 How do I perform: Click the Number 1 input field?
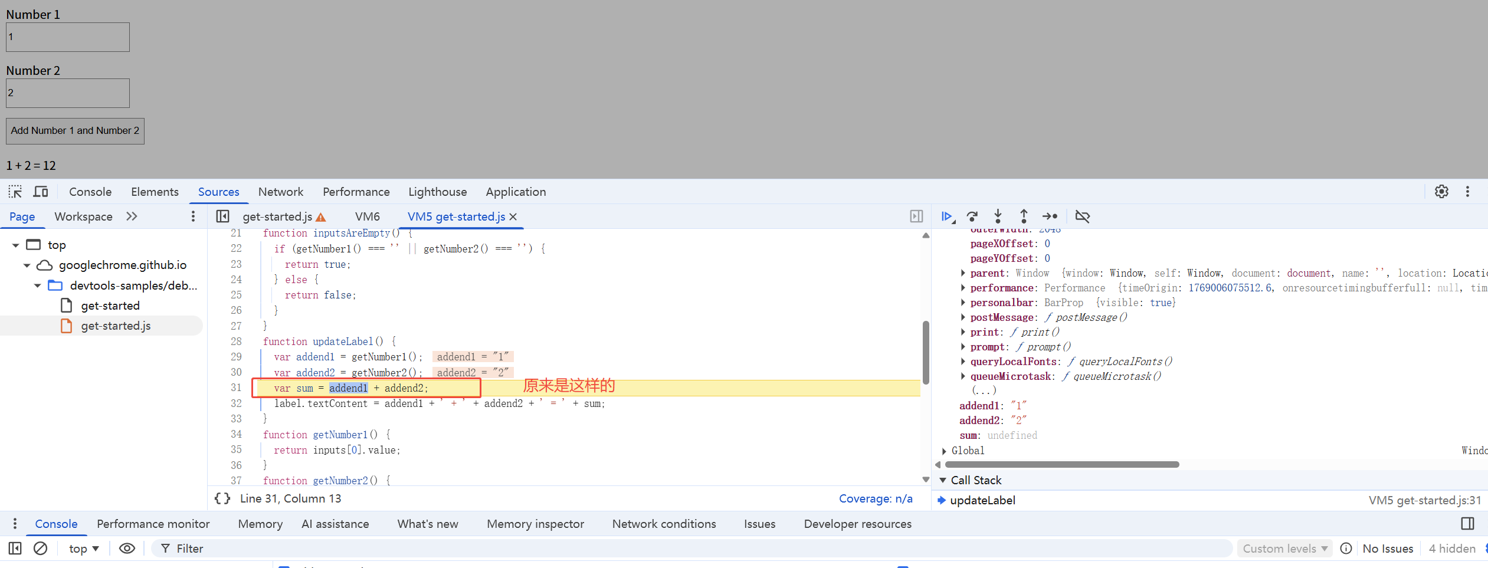tap(68, 37)
